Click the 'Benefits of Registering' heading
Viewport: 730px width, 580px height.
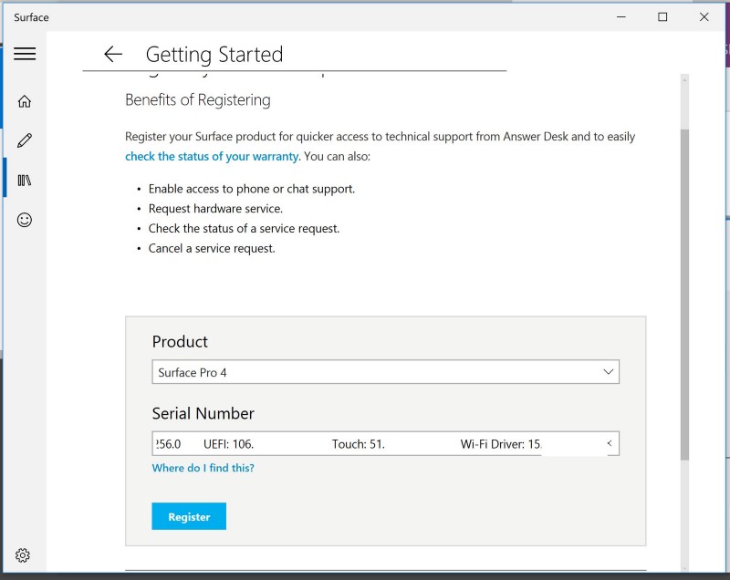(198, 100)
